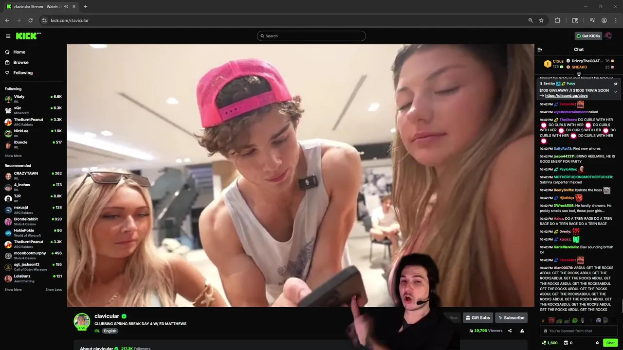Mute the clavicular Stream tab audio
Screen dimensions: 623x350
click(x=66, y=7)
